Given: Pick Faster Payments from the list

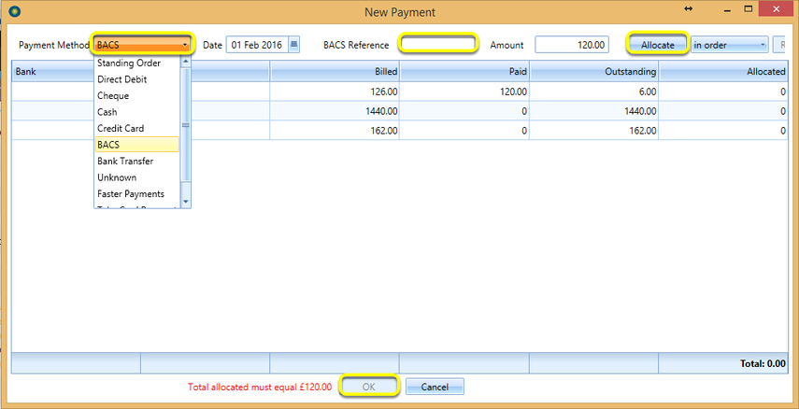Looking at the screenshot, I should (136, 193).
